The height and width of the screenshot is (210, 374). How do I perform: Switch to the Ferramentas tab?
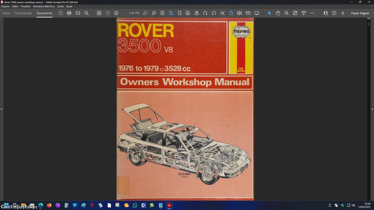tap(23, 13)
